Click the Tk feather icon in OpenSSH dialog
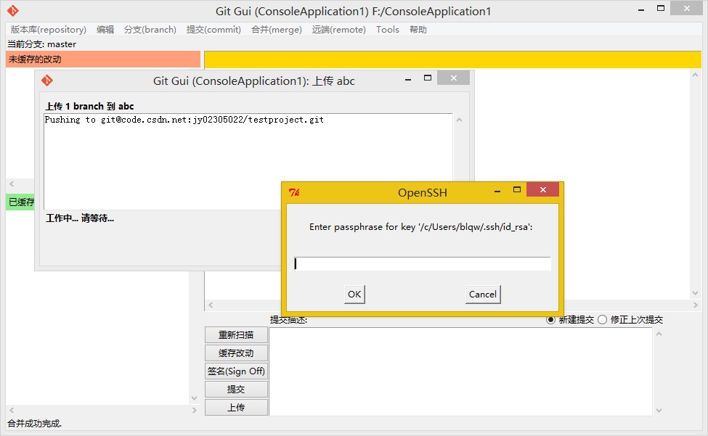708x436 pixels. tap(294, 192)
